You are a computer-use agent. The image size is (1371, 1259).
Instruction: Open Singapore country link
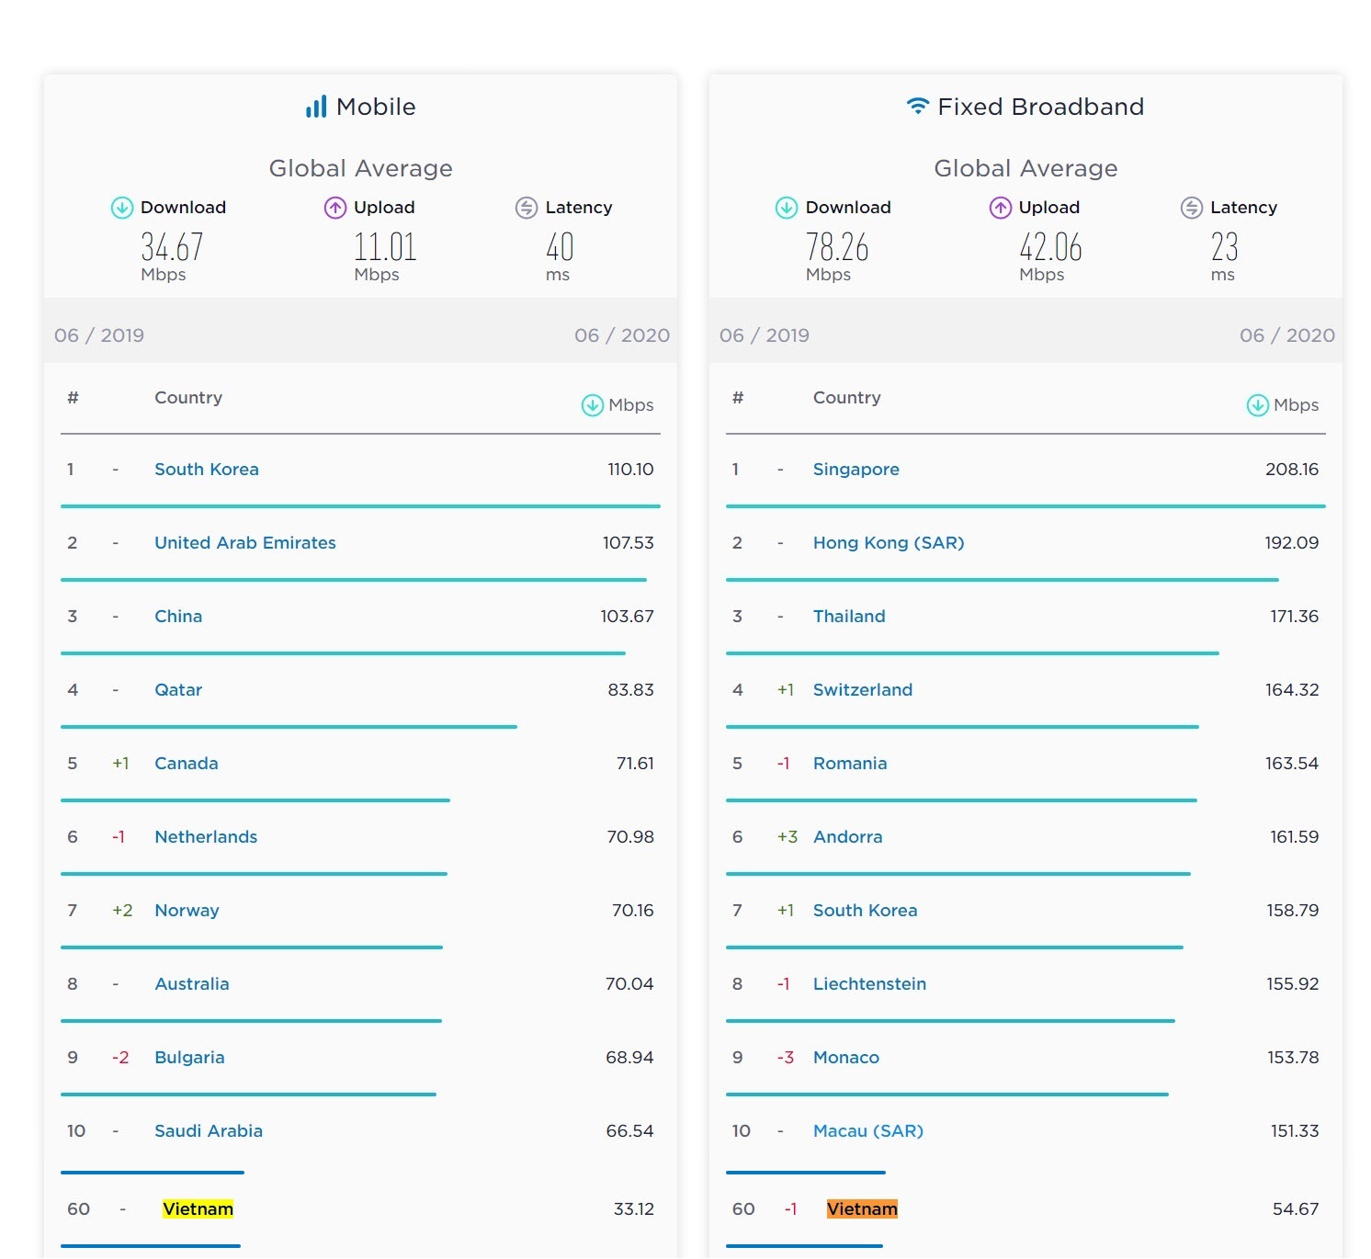(856, 470)
